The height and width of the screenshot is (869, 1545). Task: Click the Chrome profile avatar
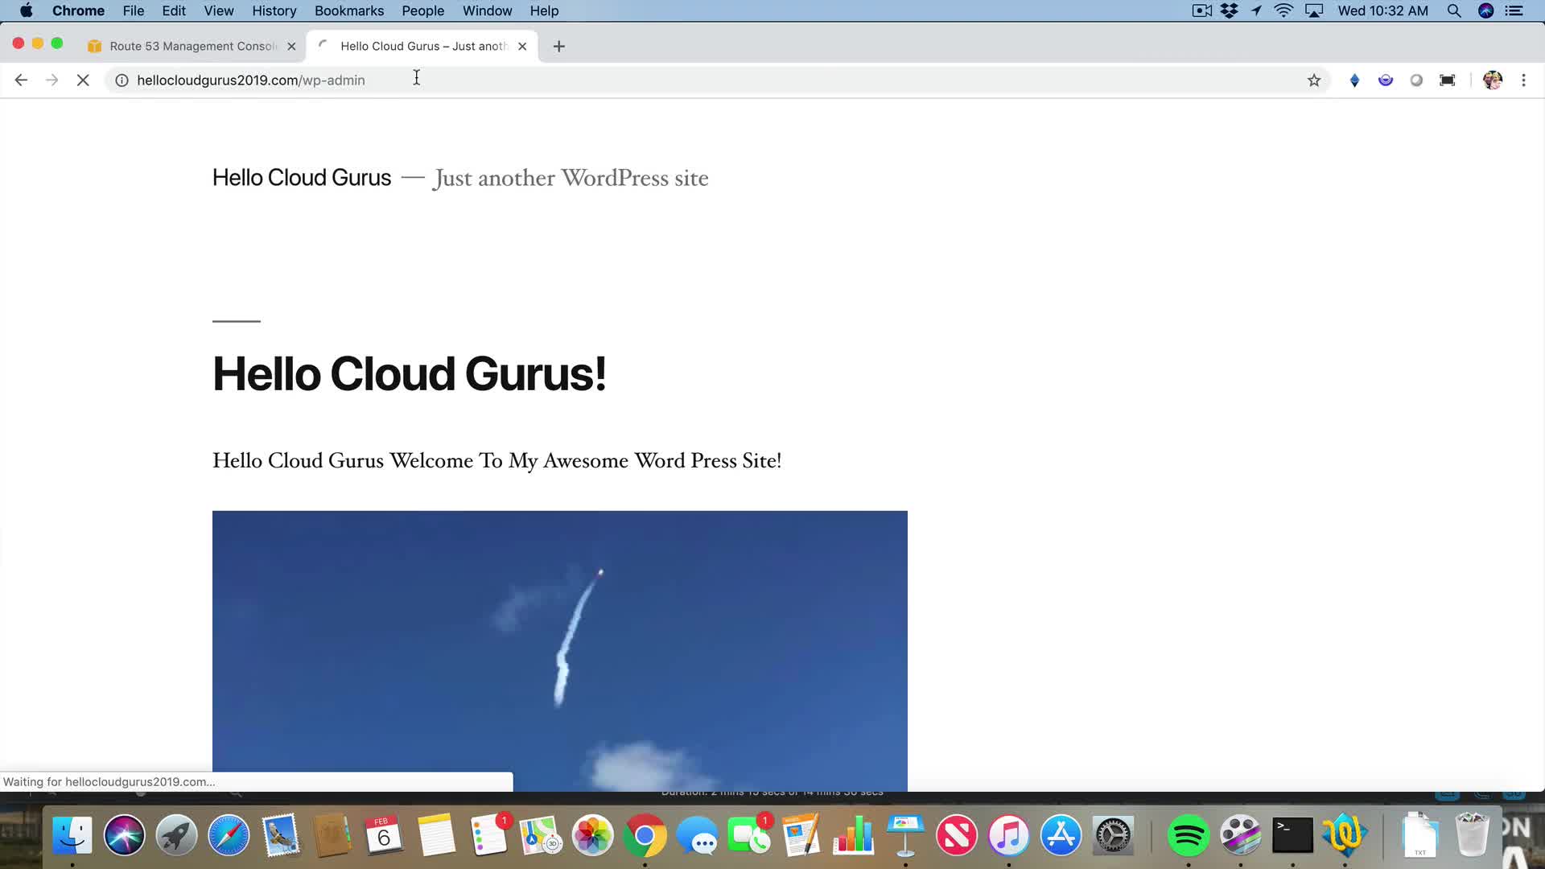(x=1493, y=80)
